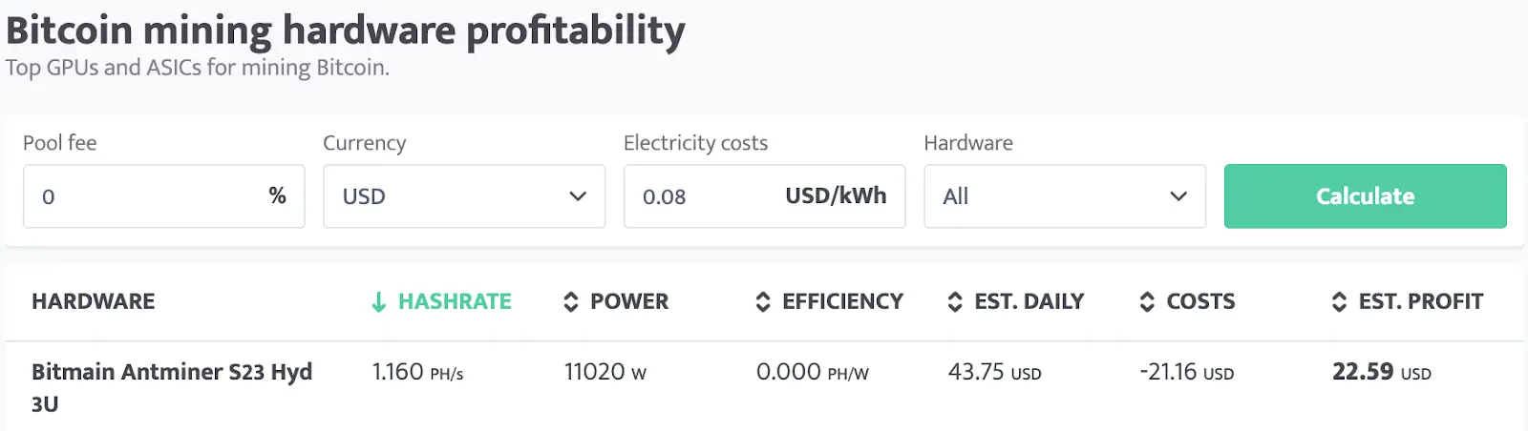Image resolution: width=1528 pixels, height=431 pixels.
Task: Click the HASHRATE sort down arrow icon
Action: pyautogui.click(x=379, y=302)
